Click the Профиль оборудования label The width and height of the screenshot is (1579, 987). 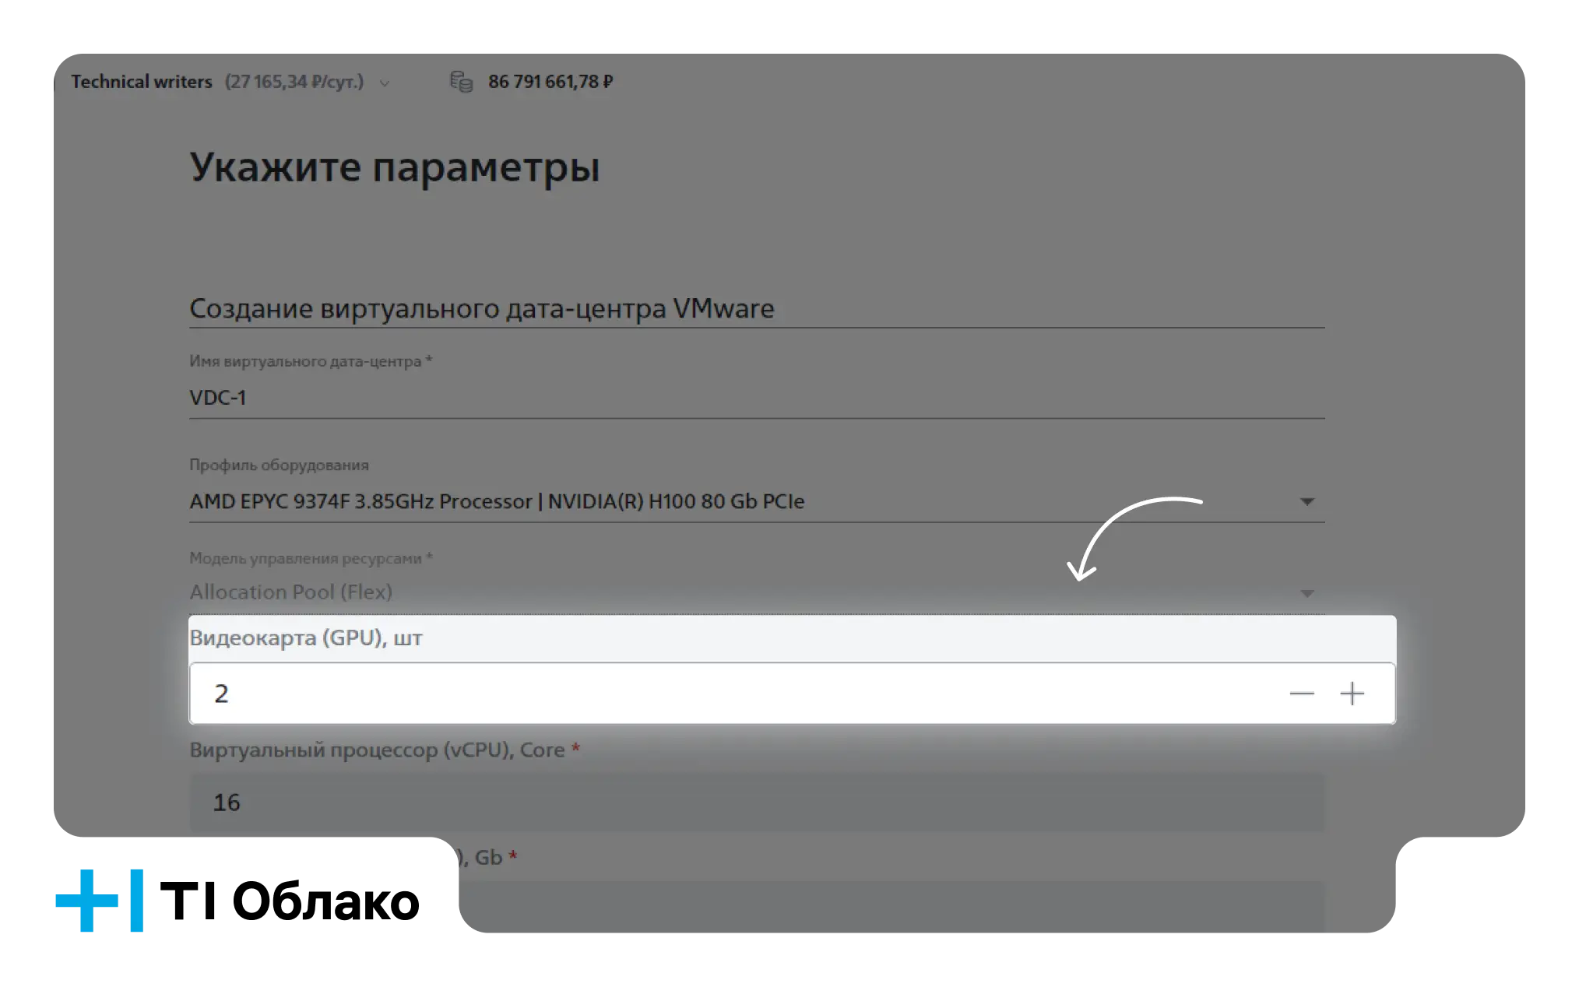[x=279, y=465]
